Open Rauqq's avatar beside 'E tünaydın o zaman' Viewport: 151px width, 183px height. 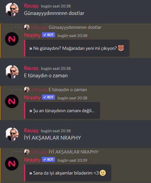point(12,72)
